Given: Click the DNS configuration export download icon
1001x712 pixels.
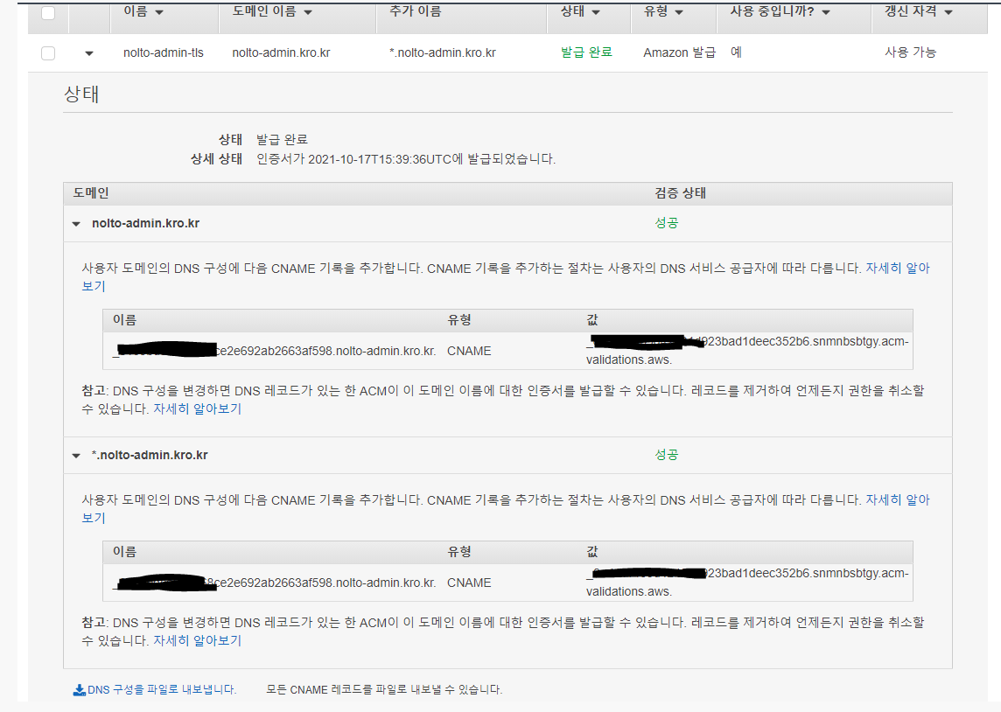Looking at the screenshot, I should [x=79, y=689].
